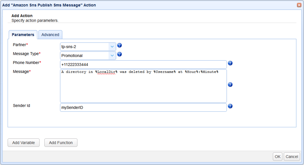Click the Add Variable button
304x165 pixels.
coord(24,143)
